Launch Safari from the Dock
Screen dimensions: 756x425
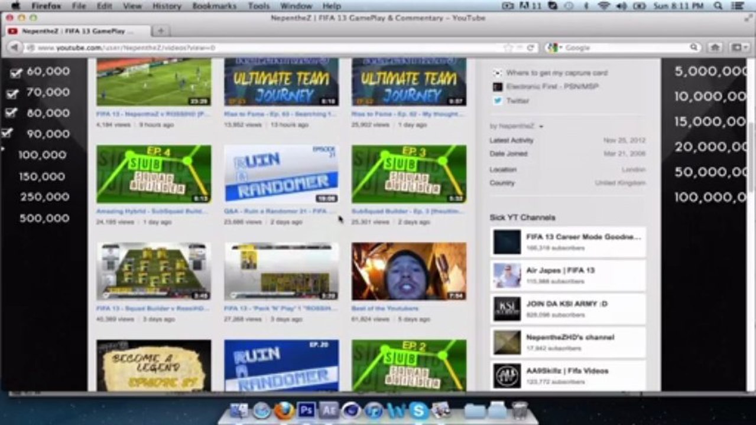(x=262, y=410)
